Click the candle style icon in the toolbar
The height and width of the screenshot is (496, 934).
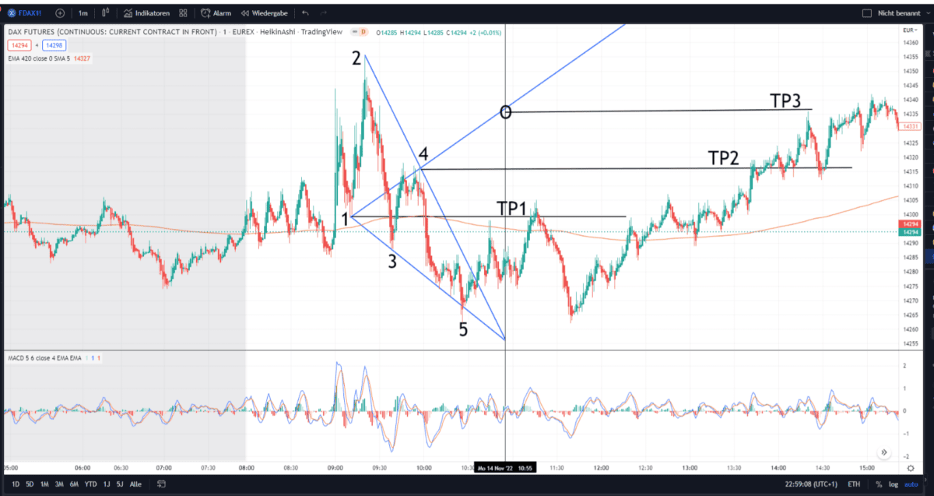105,12
